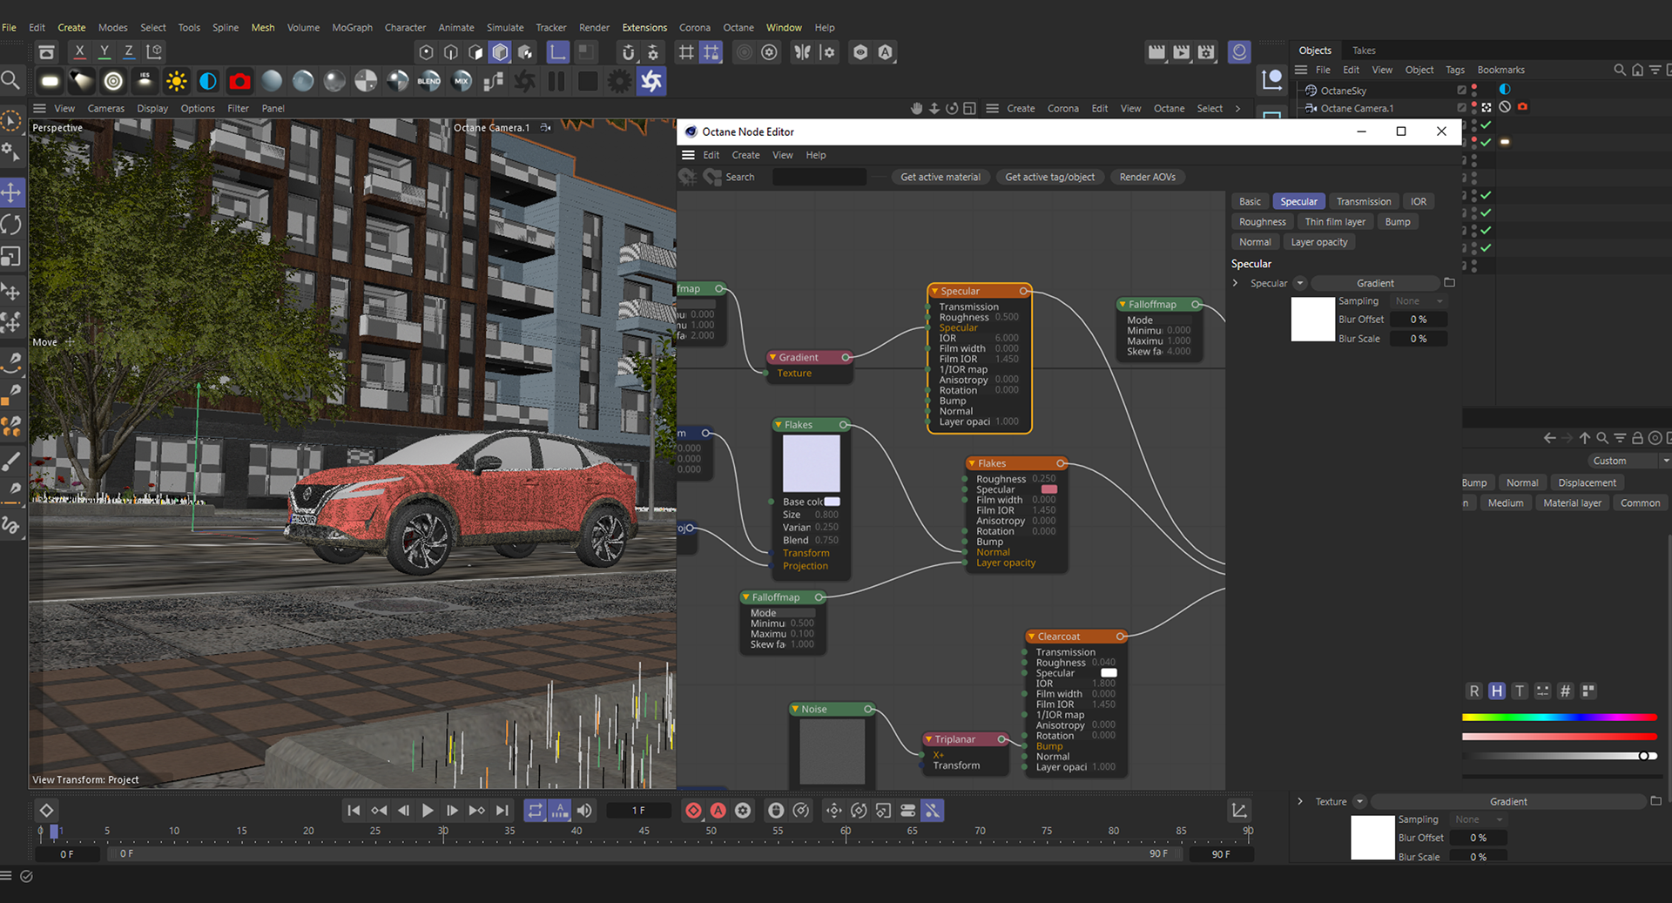
Task: Click the node editor Search input field
Action: 819,177
